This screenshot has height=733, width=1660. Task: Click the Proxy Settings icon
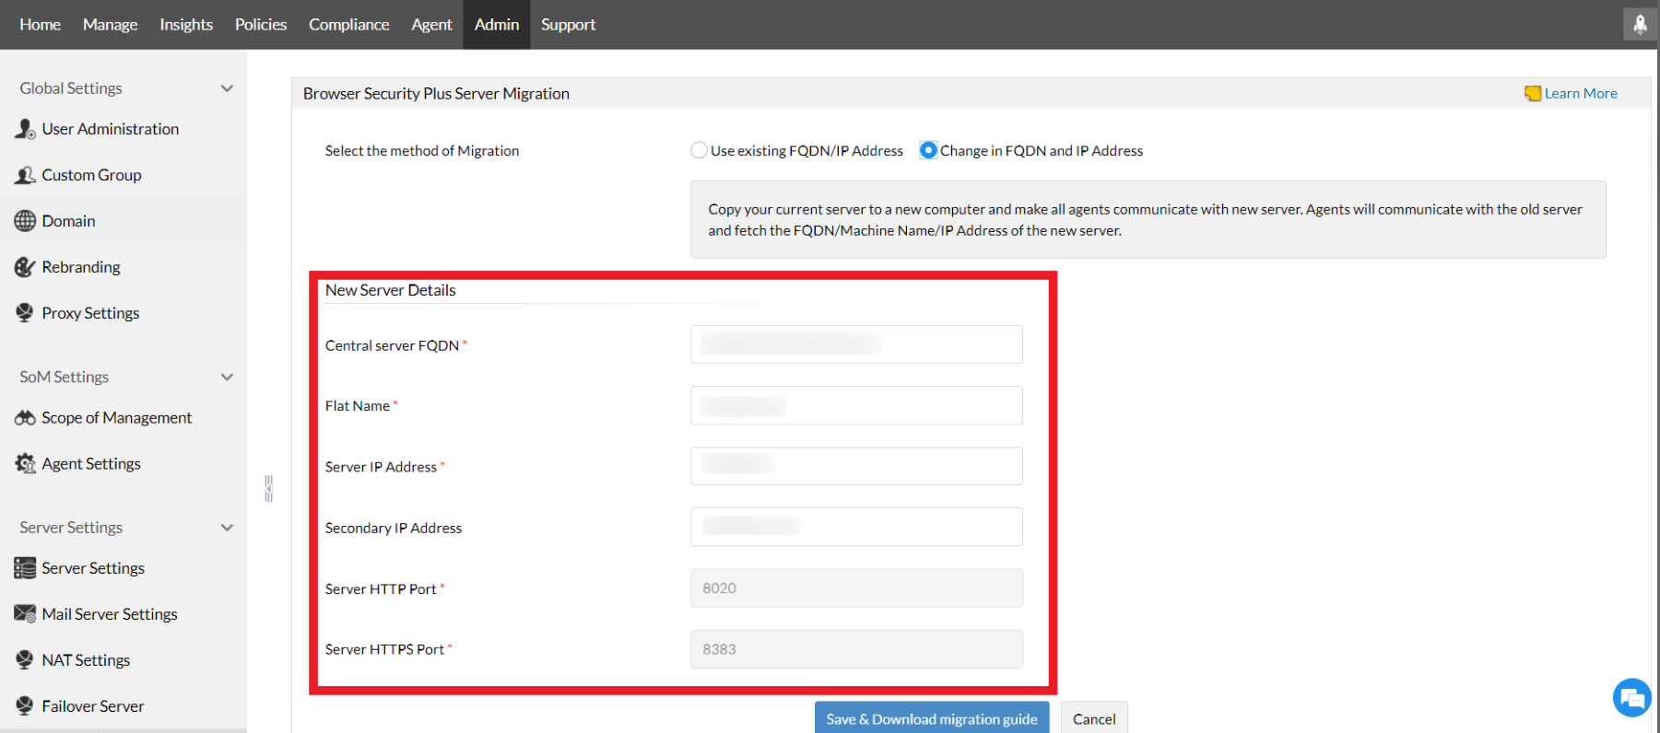coord(25,313)
